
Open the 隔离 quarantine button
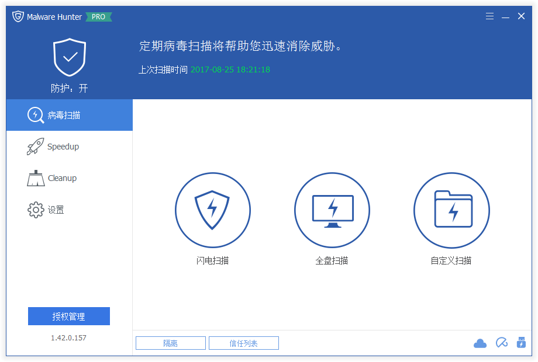point(170,343)
